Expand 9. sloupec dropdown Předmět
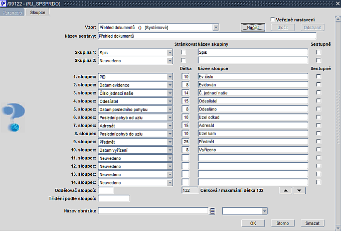 [x=170, y=142]
